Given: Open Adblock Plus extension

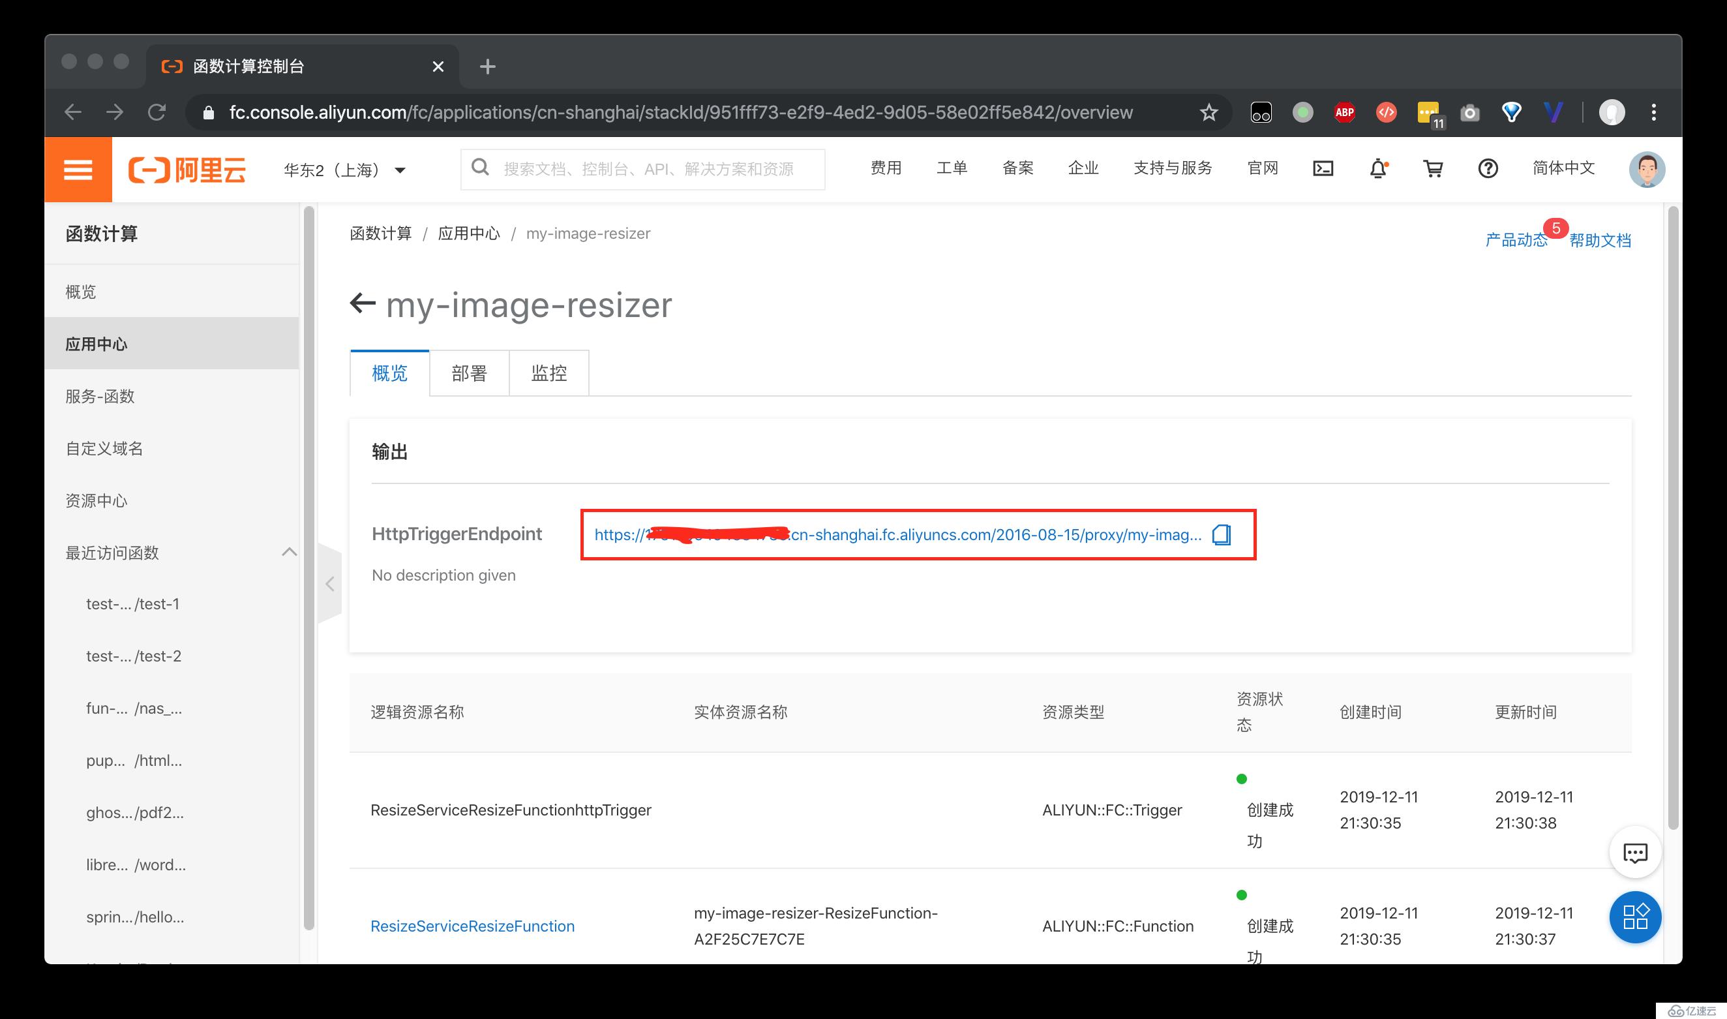Looking at the screenshot, I should click(x=1344, y=112).
